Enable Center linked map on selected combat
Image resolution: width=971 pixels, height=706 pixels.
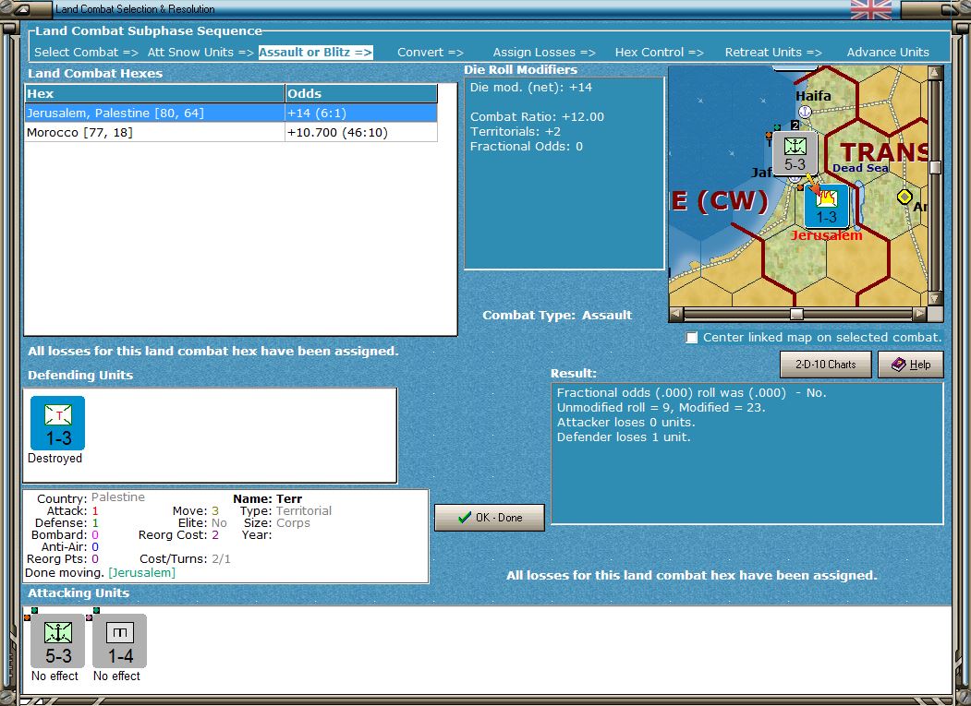pos(692,338)
